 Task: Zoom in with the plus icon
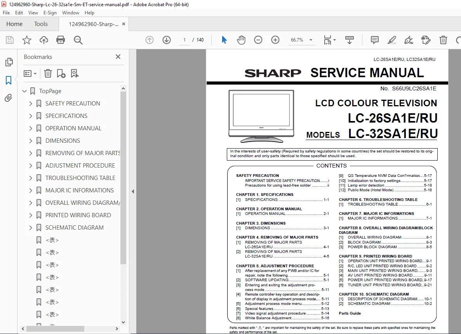click(275, 40)
